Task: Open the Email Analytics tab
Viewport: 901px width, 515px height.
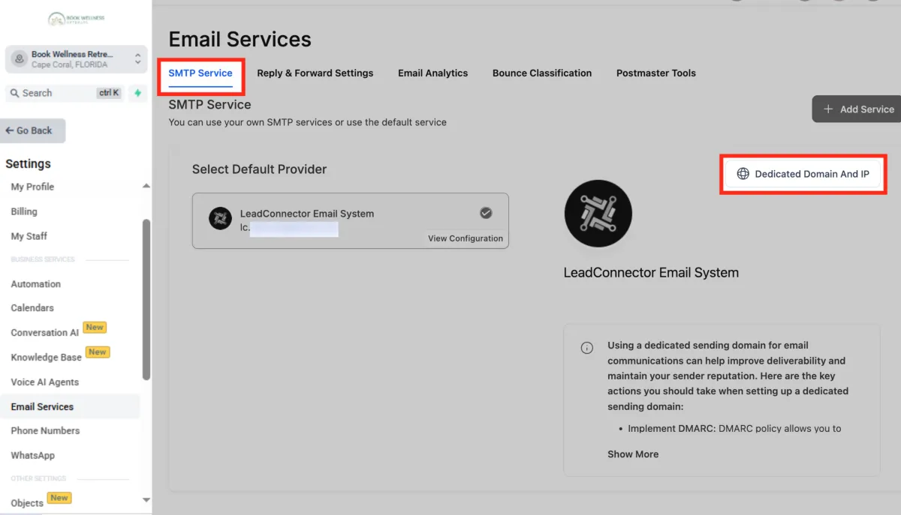Action: tap(433, 73)
